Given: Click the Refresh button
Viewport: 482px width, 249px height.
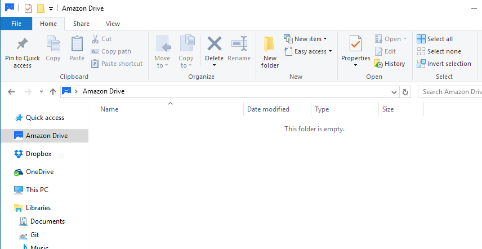Looking at the screenshot, I should point(405,92).
